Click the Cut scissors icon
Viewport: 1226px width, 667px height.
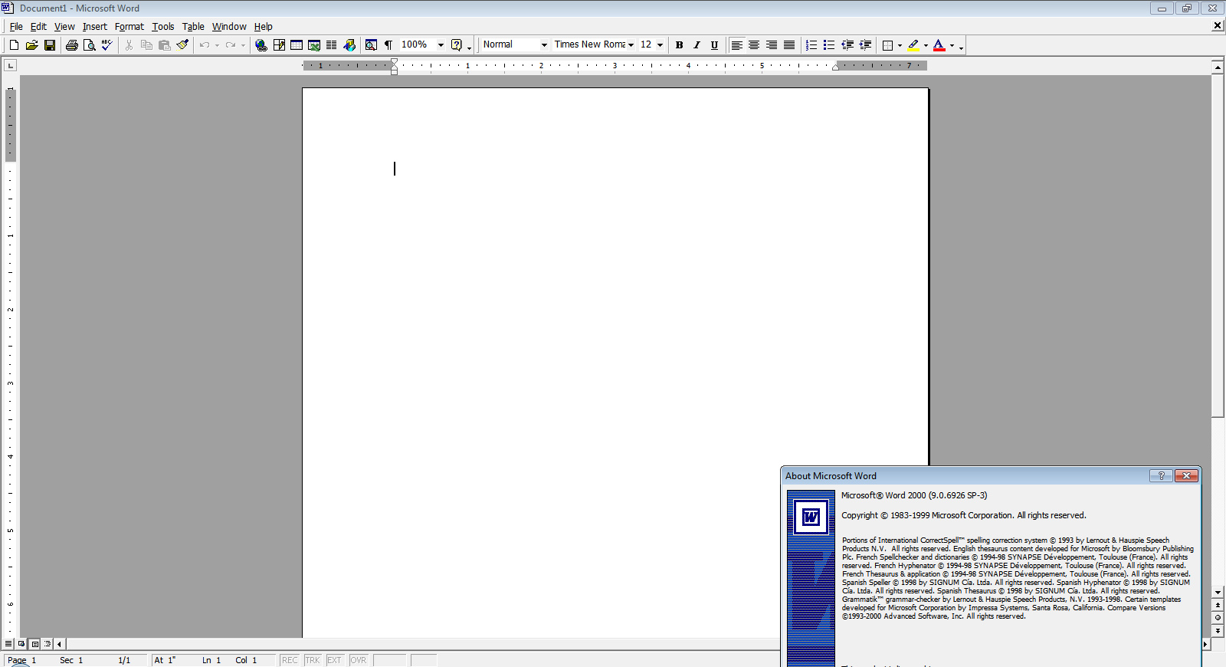point(129,45)
